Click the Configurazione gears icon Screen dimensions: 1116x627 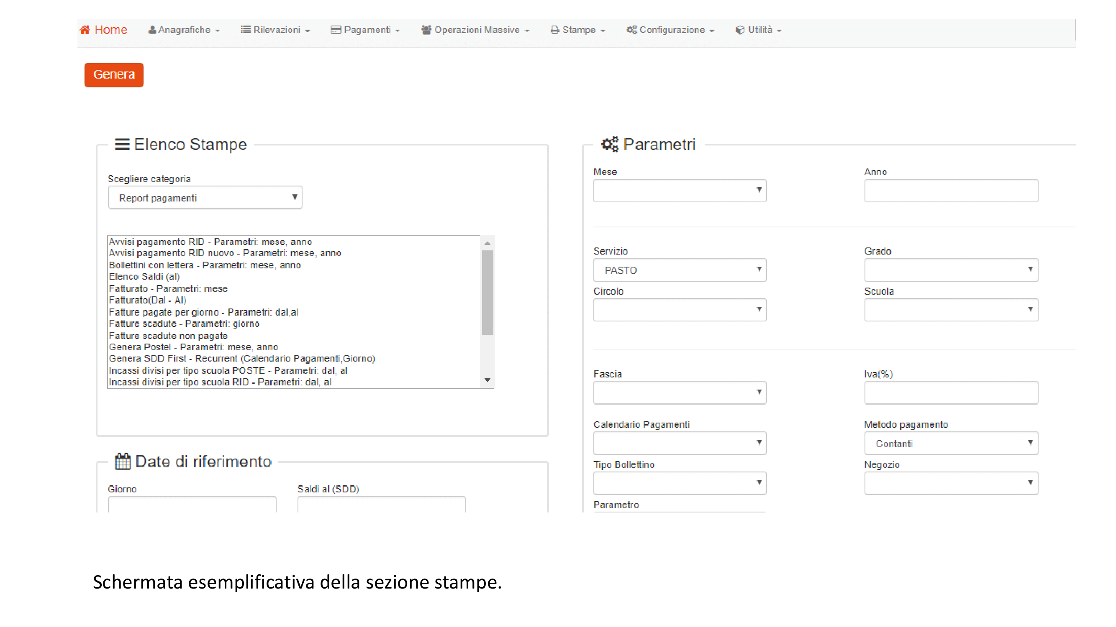pos(632,30)
